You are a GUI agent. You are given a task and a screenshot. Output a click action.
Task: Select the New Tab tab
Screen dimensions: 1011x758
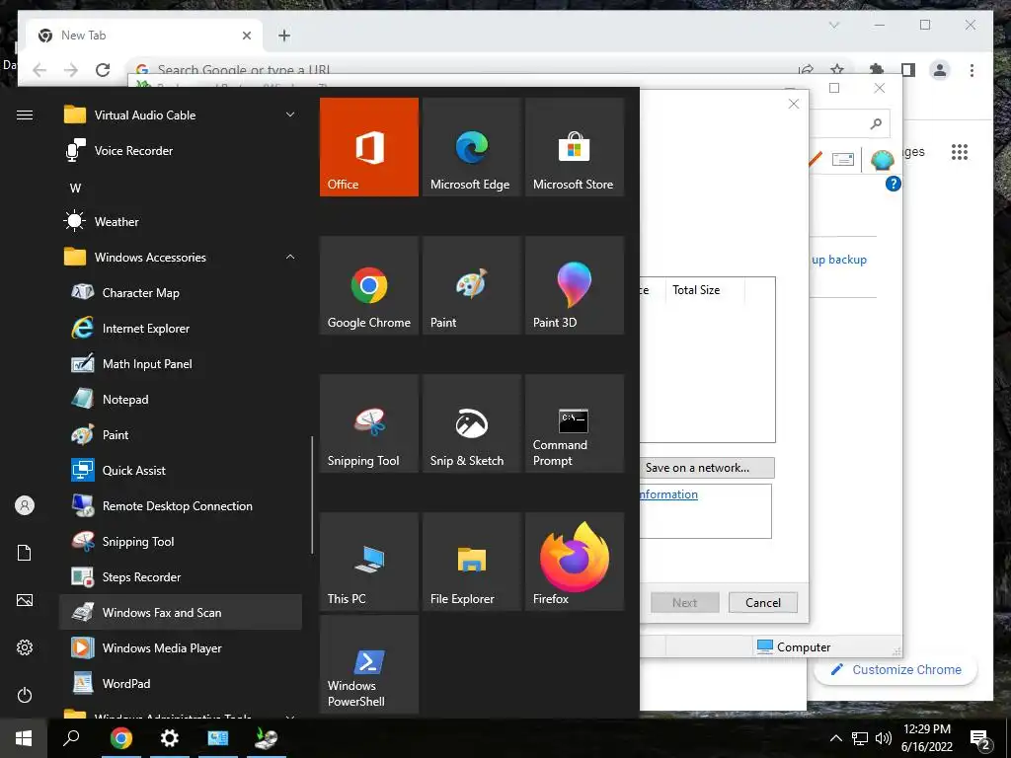point(144,36)
